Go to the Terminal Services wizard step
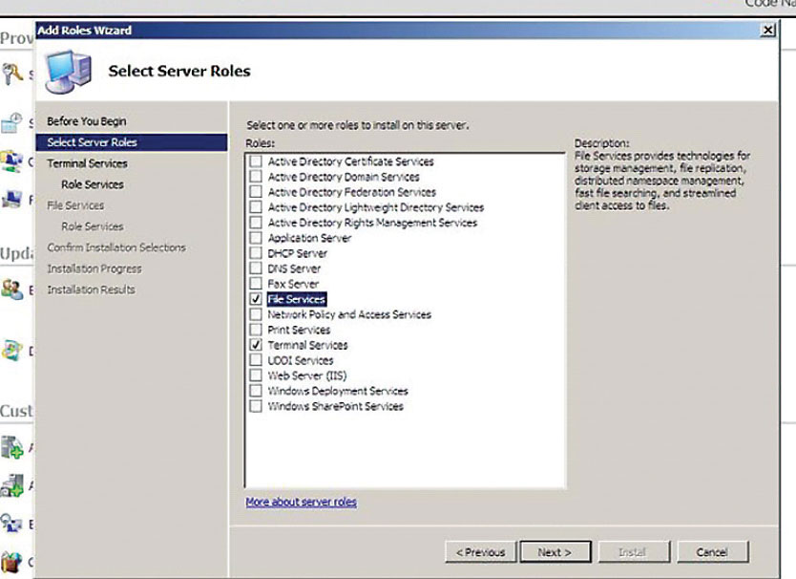This screenshot has width=796, height=579. tap(87, 163)
